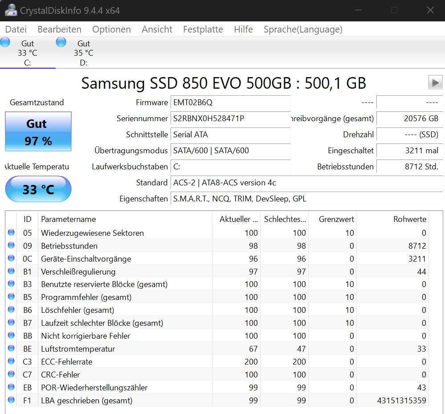Click status orb of Laufzeit schlechter Blöcke row
445x414 pixels.
pyautogui.click(x=11, y=322)
